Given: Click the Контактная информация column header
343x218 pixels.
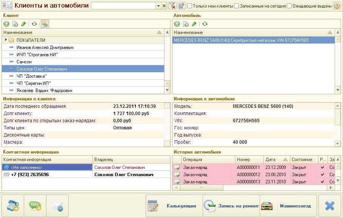Looking at the screenshot, I should [x=47, y=160].
